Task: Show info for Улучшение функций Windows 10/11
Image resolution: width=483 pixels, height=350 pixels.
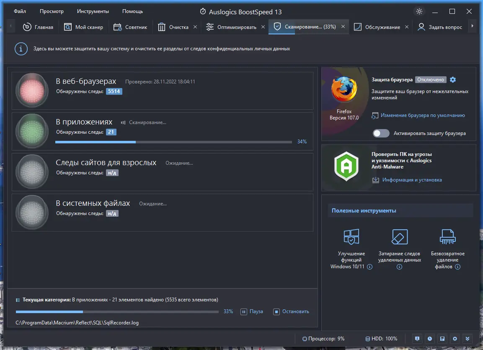Action: (x=369, y=267)
